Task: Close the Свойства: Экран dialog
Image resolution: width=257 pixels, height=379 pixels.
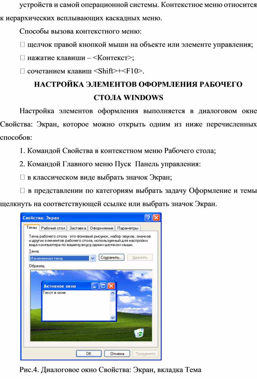Action: pos(157,218)
